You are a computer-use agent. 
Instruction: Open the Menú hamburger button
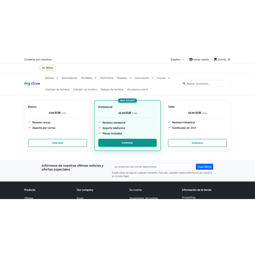click(x=47, y=68)
